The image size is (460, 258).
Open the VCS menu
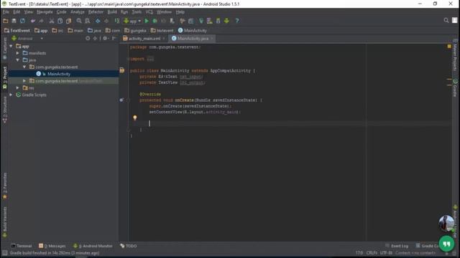tap(149, 12)
